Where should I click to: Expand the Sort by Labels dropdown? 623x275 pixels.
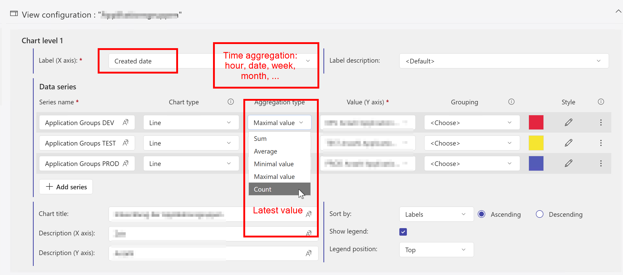click(436, 214)
